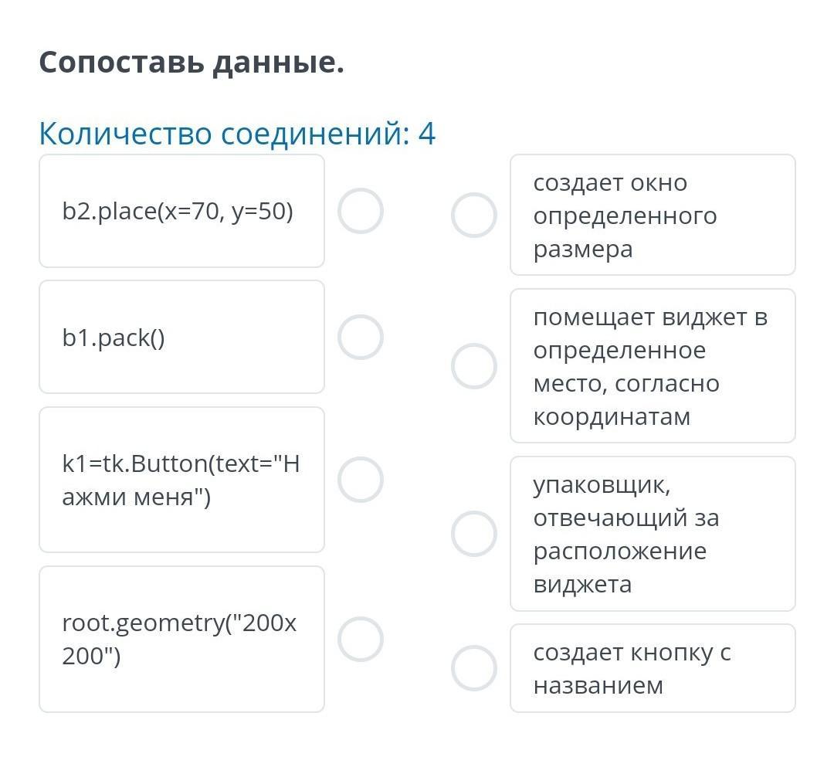Click the number 4 in the connections count

(427, 134)
